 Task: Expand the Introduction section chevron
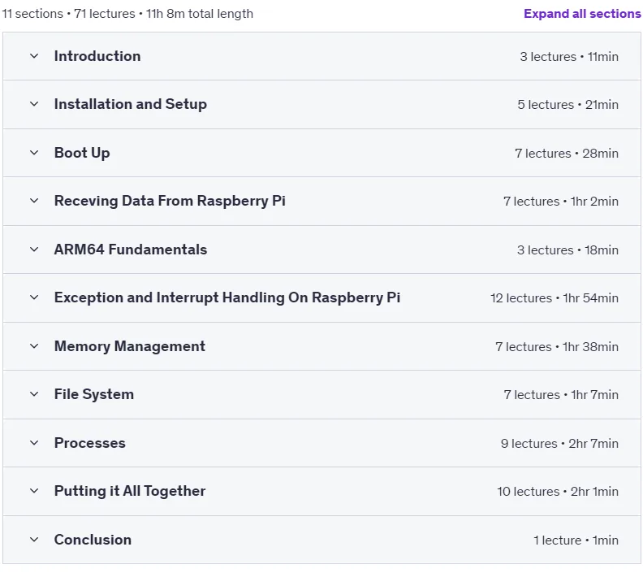(34, 56)
